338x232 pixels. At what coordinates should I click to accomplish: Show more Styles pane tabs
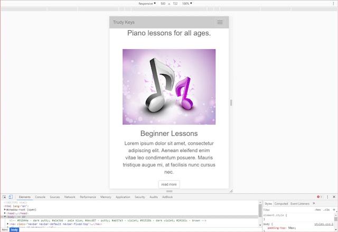[314, 203]
